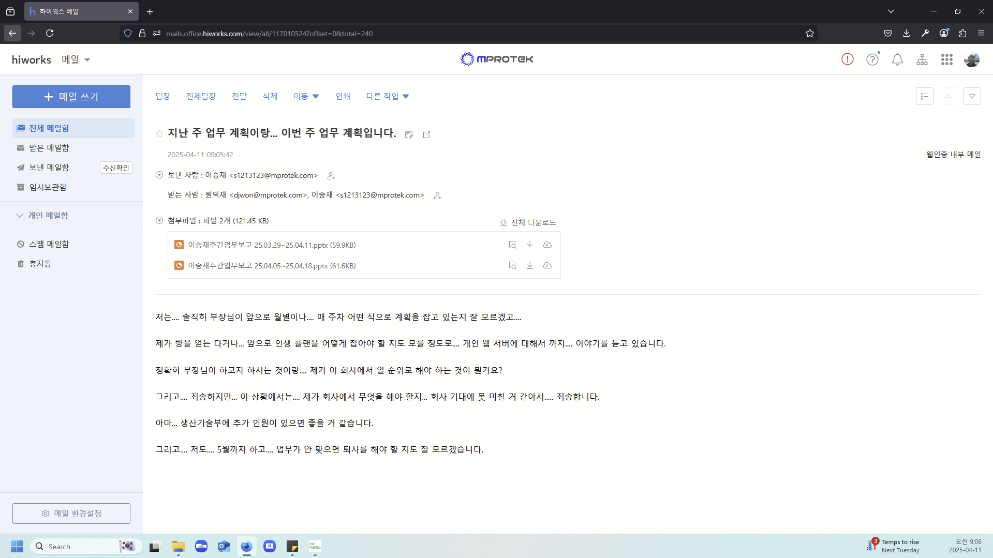Viewport: 993px width, 558px height.
Task: Open 메일 환경설정 settings
Action: (x=71, y=514)
